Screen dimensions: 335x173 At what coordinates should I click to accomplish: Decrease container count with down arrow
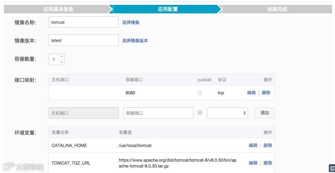62,62
